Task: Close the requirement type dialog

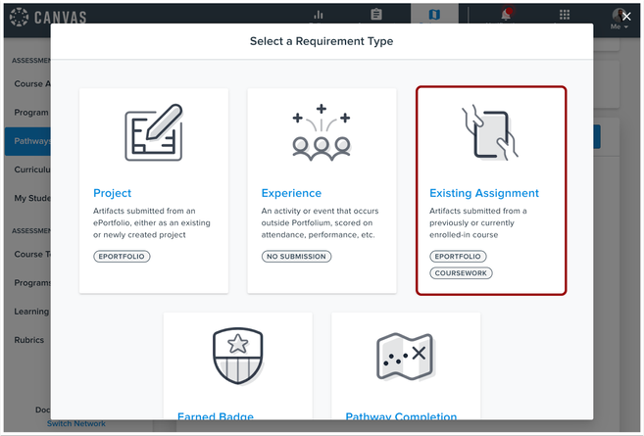Action: point(626,17)
